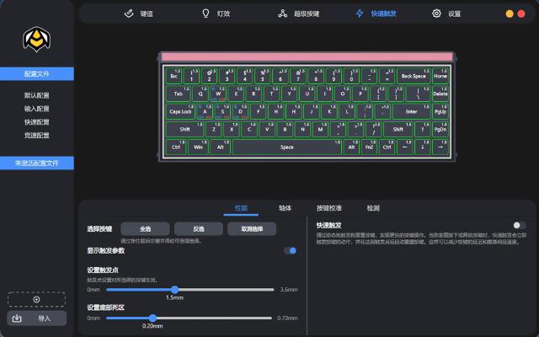Screen dimensions: 539x337
Task: Open the 设置 tab label
Action: click(x=454, y=13)
